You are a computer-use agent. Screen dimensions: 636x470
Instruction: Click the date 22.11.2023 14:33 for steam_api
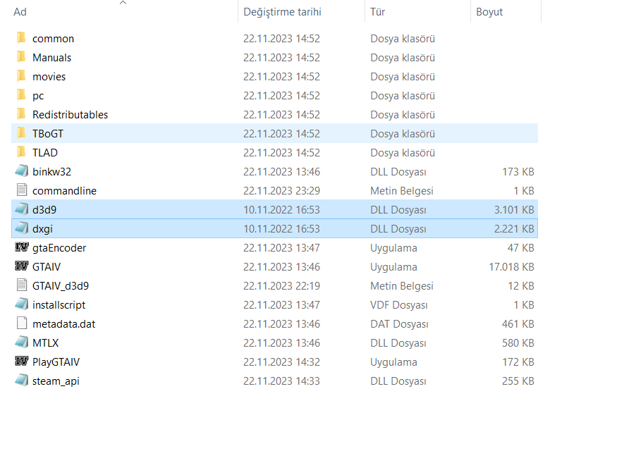tap(281, 381)
